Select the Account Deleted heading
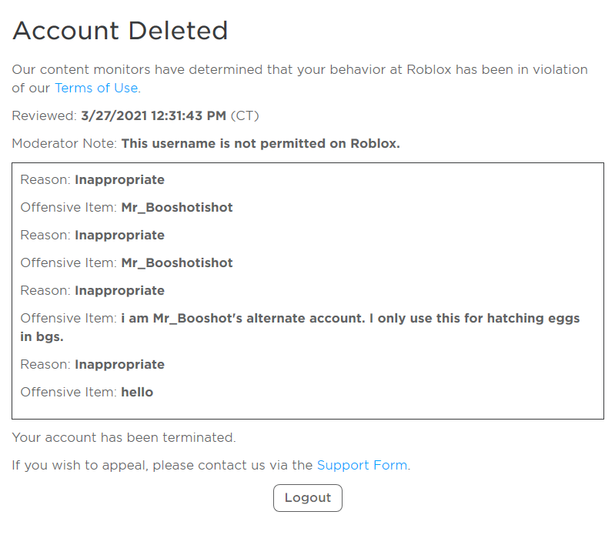The width and height of the screenshot is (615, 545). 120,31
